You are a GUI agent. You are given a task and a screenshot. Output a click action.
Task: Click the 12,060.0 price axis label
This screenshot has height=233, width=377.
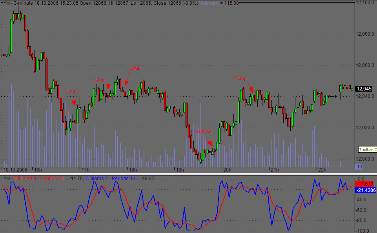click(x=365, y=65)
